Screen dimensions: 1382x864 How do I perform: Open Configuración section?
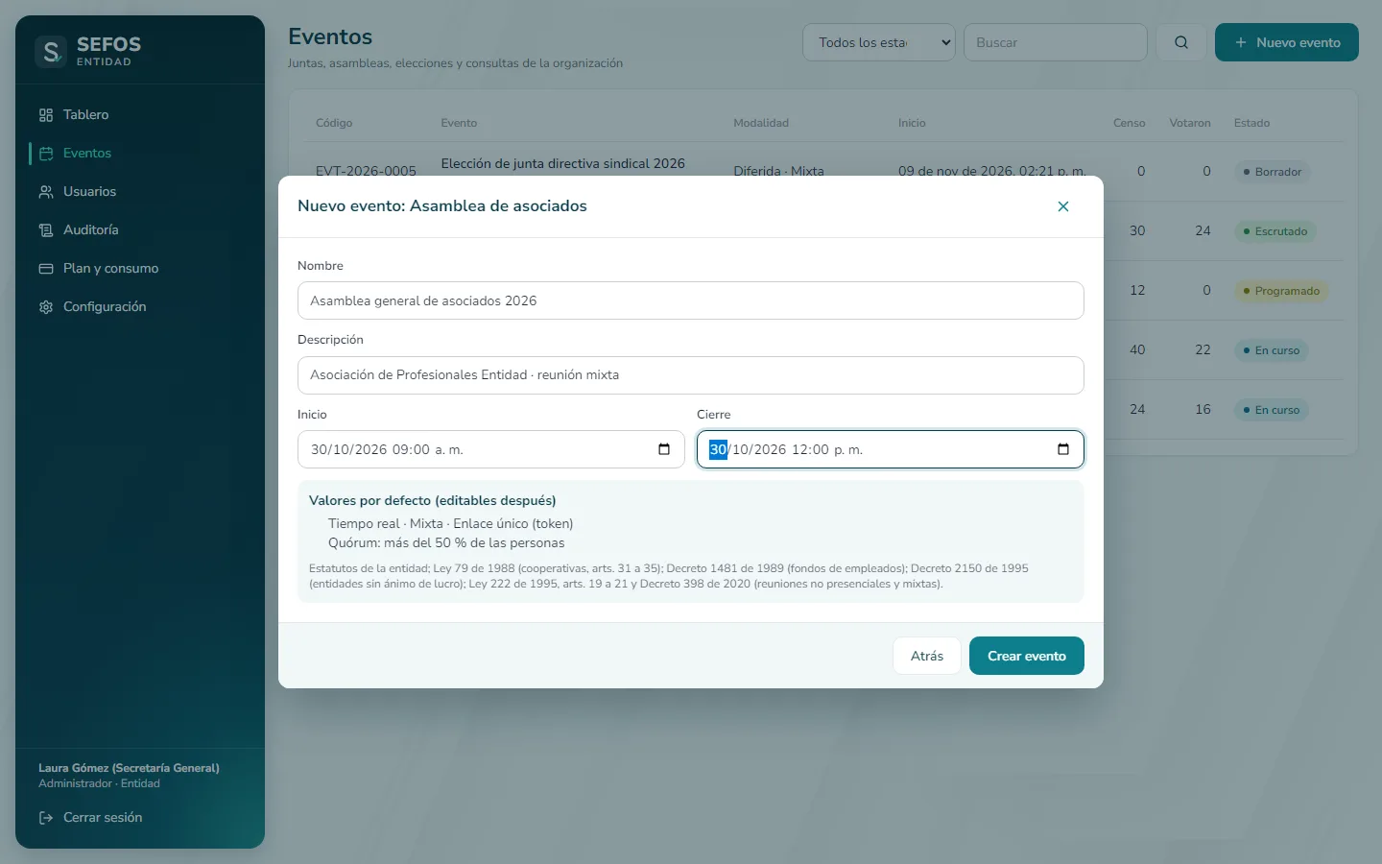click(x=140, y=307)
